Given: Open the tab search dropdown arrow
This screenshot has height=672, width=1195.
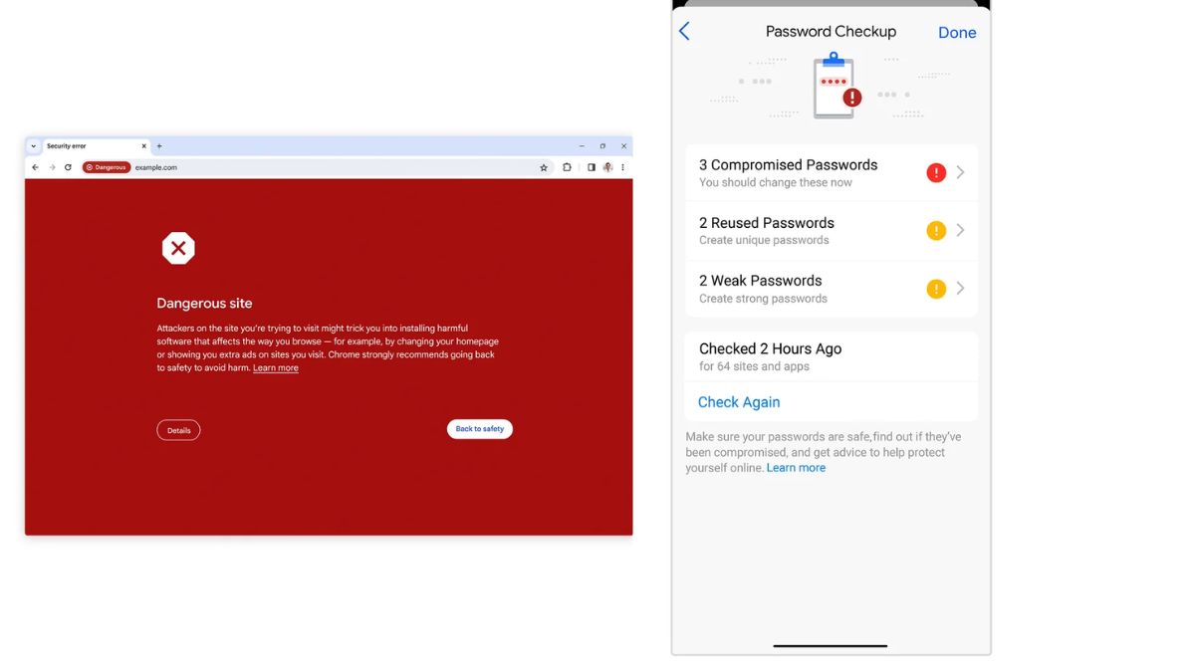Looking at the screenshot, I should click(x=33, y=146).
